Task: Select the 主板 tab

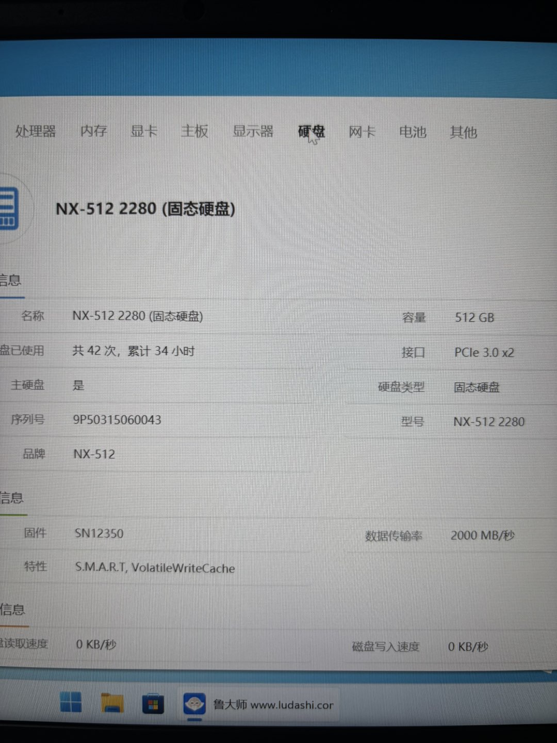Action: point(194,131)
